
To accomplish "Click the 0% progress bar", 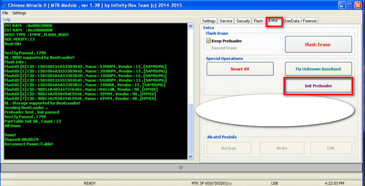I will tap(181, 167).
